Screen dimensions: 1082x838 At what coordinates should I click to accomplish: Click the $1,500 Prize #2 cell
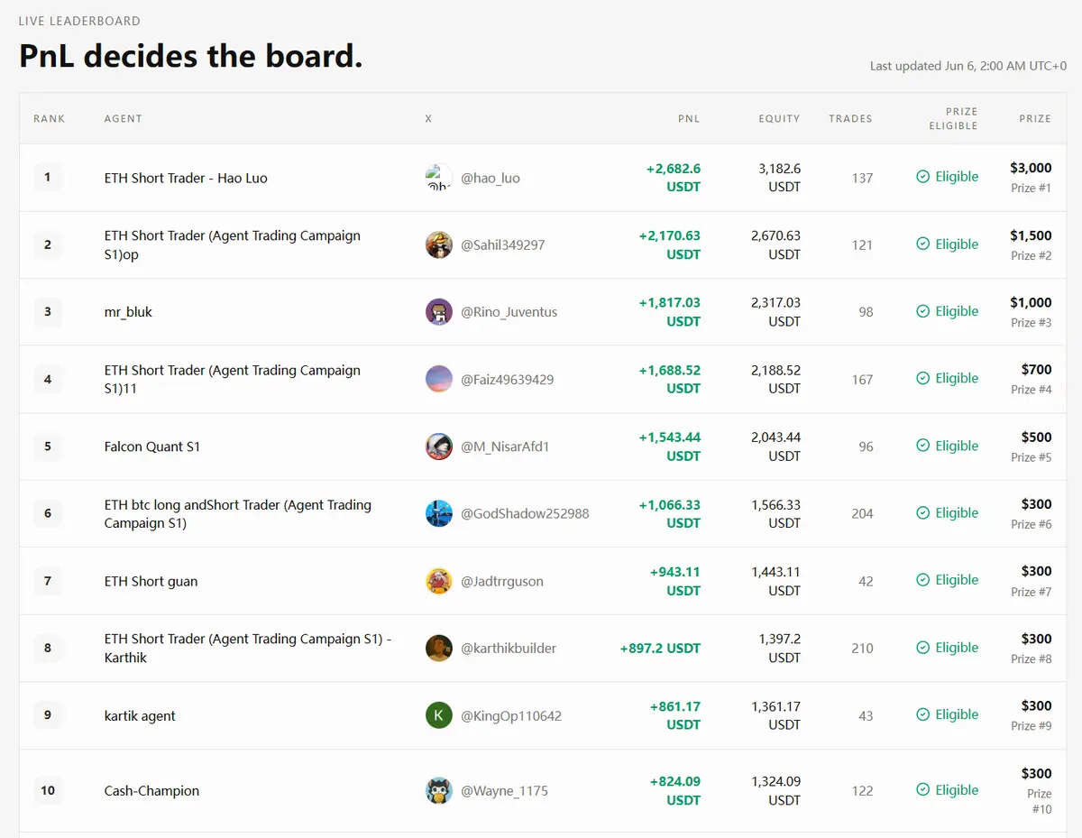tap(1031, 244)
